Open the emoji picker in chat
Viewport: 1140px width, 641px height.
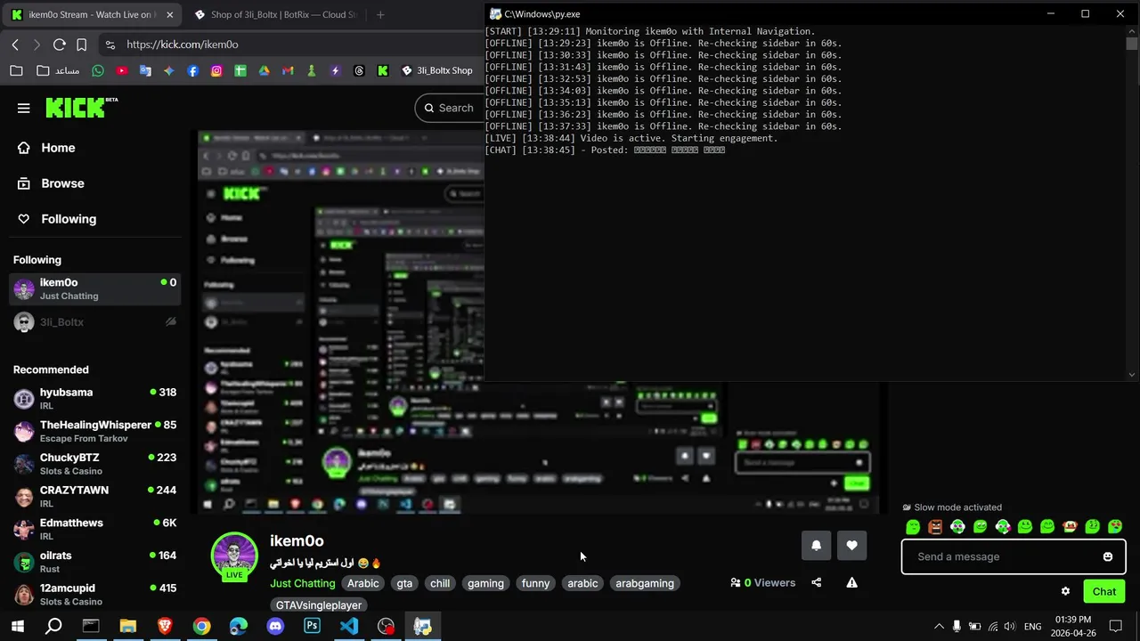(x=1108, y=556)
